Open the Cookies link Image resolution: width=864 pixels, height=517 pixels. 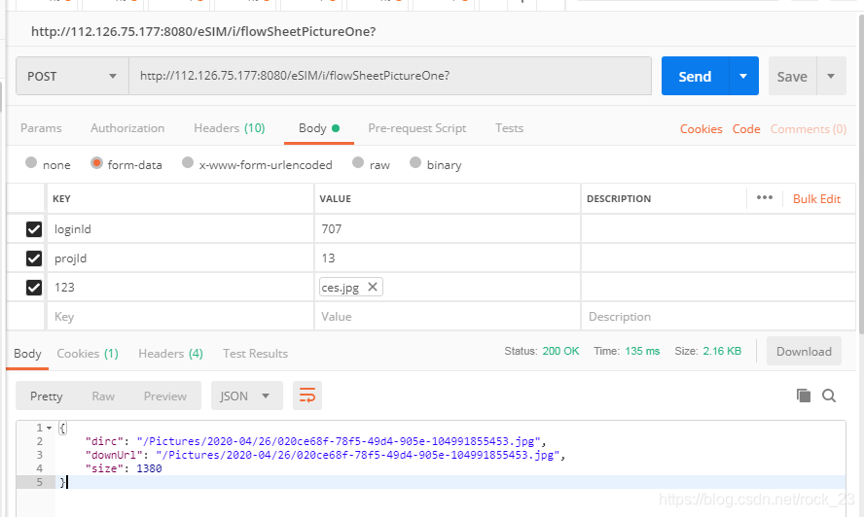click(x=701, y=129)
